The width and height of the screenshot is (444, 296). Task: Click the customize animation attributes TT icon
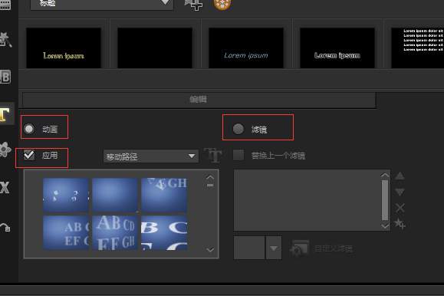213,155
